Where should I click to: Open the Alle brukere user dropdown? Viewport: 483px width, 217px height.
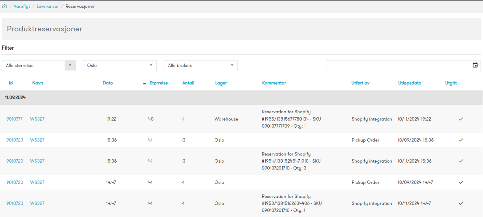pos(201,66)
